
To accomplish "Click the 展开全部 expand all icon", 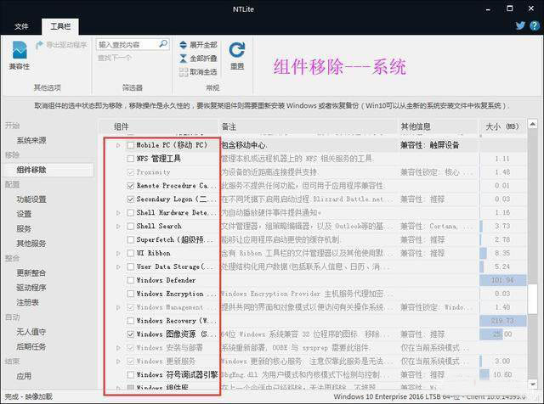I will [183, 45].
